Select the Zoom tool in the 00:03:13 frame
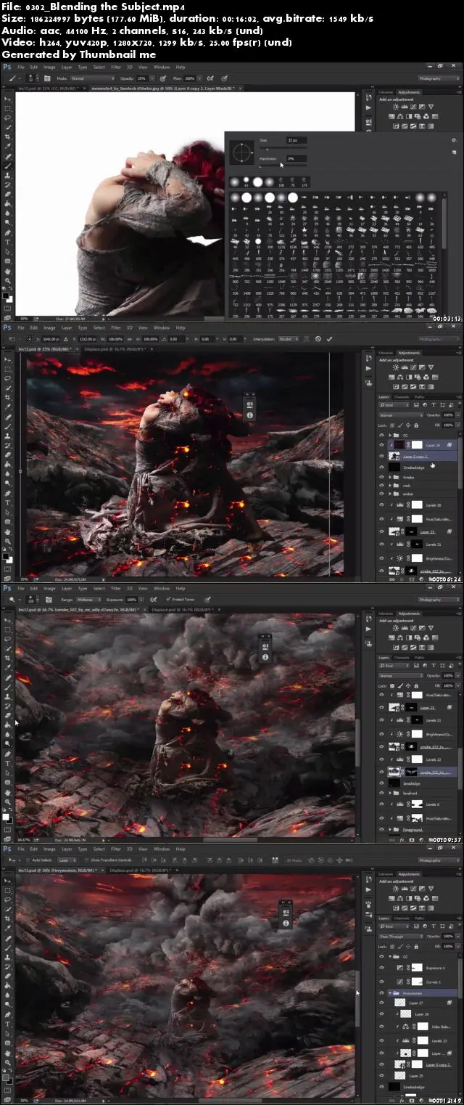The width and height of the screenshot is (464, 1105). 7,280
